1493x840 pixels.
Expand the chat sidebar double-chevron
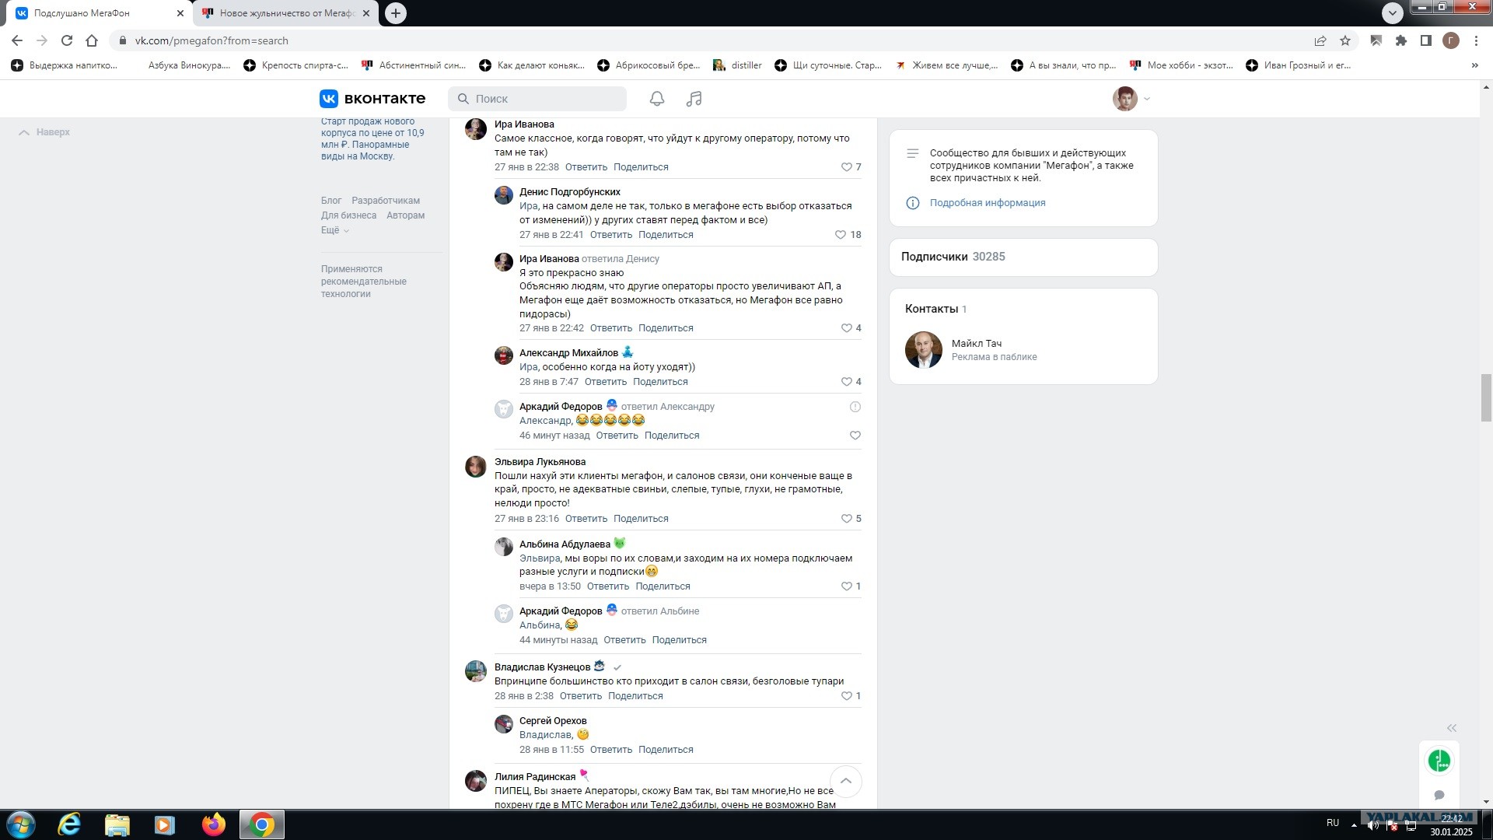(x=1452, y=728)
